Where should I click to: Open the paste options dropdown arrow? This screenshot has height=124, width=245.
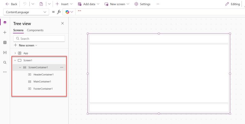point(49,4)
